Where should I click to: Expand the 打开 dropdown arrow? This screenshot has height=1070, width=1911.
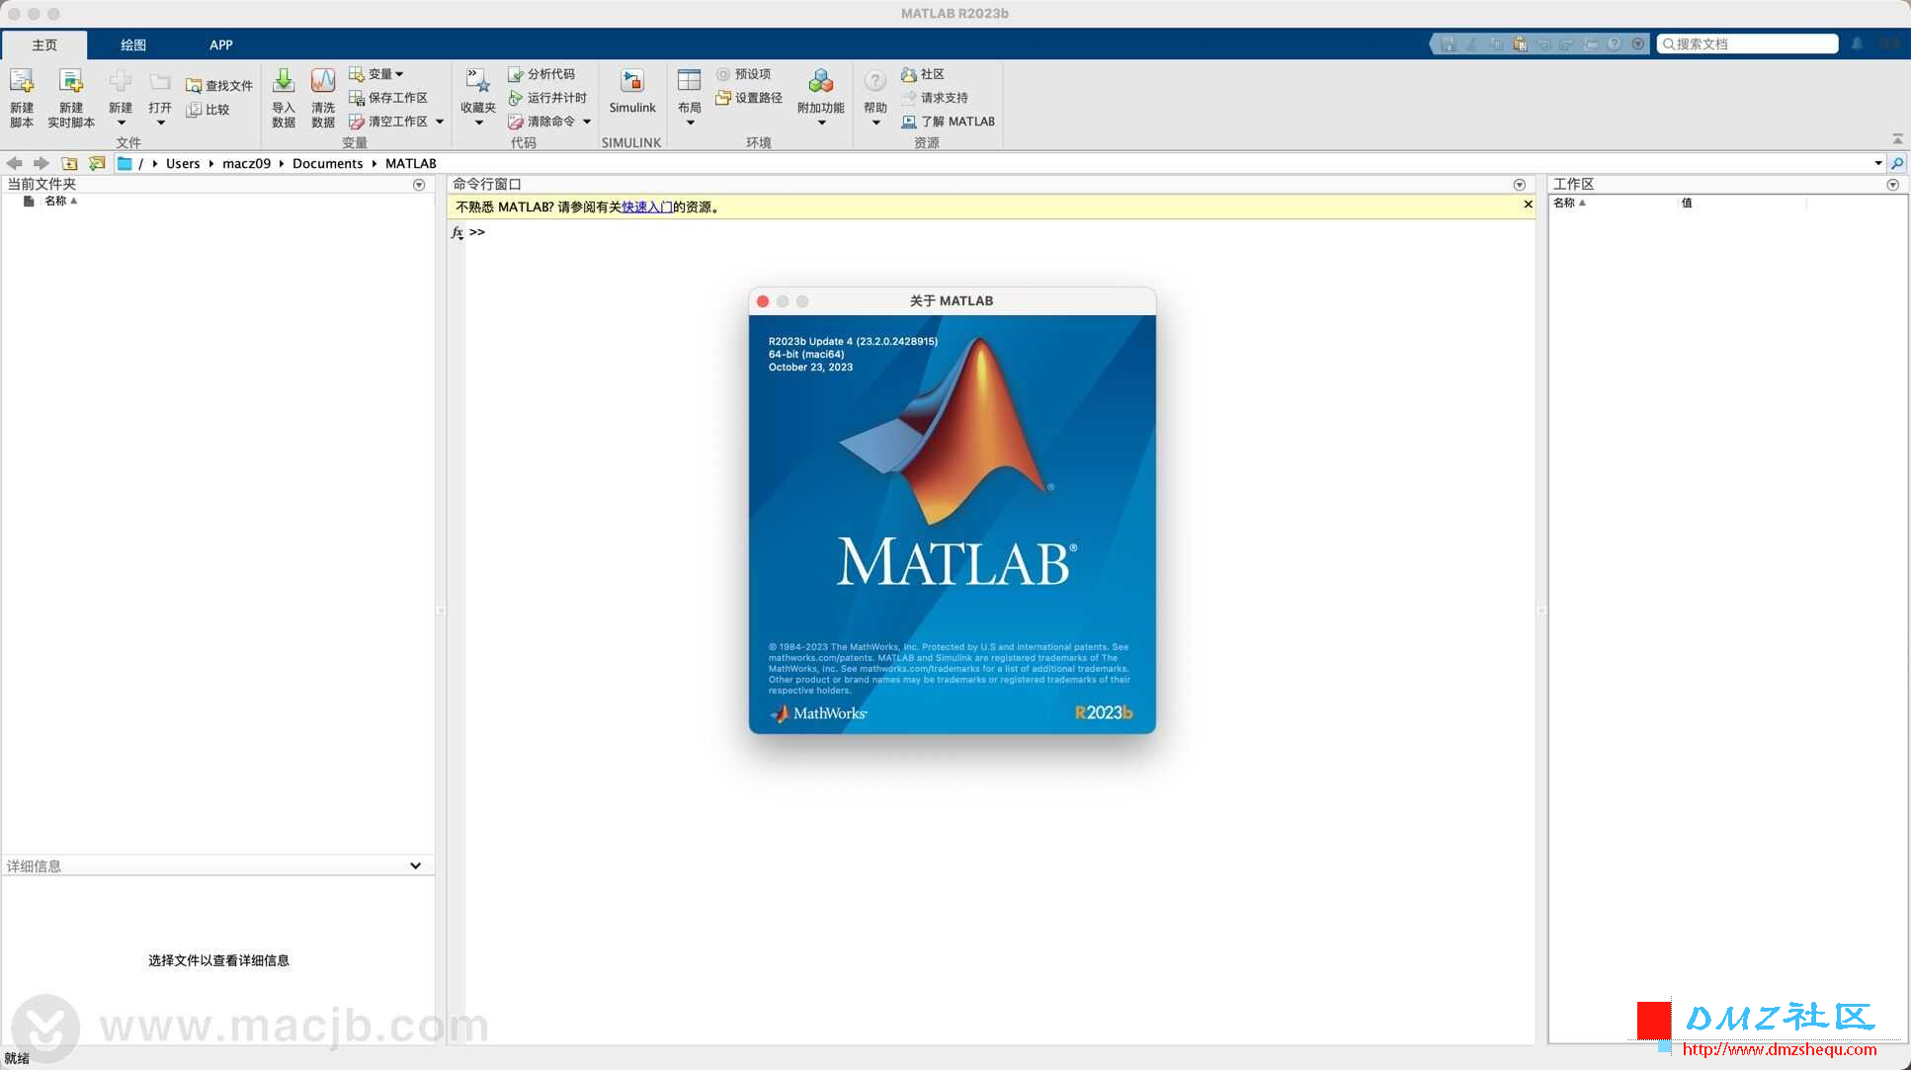160,123
